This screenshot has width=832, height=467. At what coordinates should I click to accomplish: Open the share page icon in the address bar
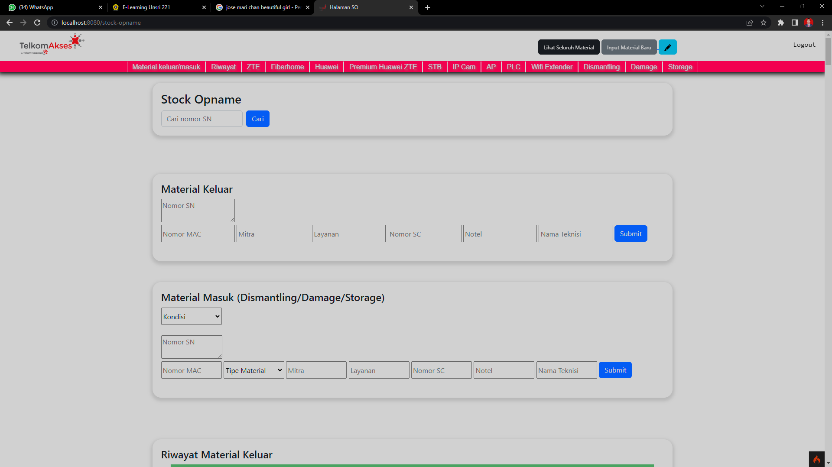750,23
